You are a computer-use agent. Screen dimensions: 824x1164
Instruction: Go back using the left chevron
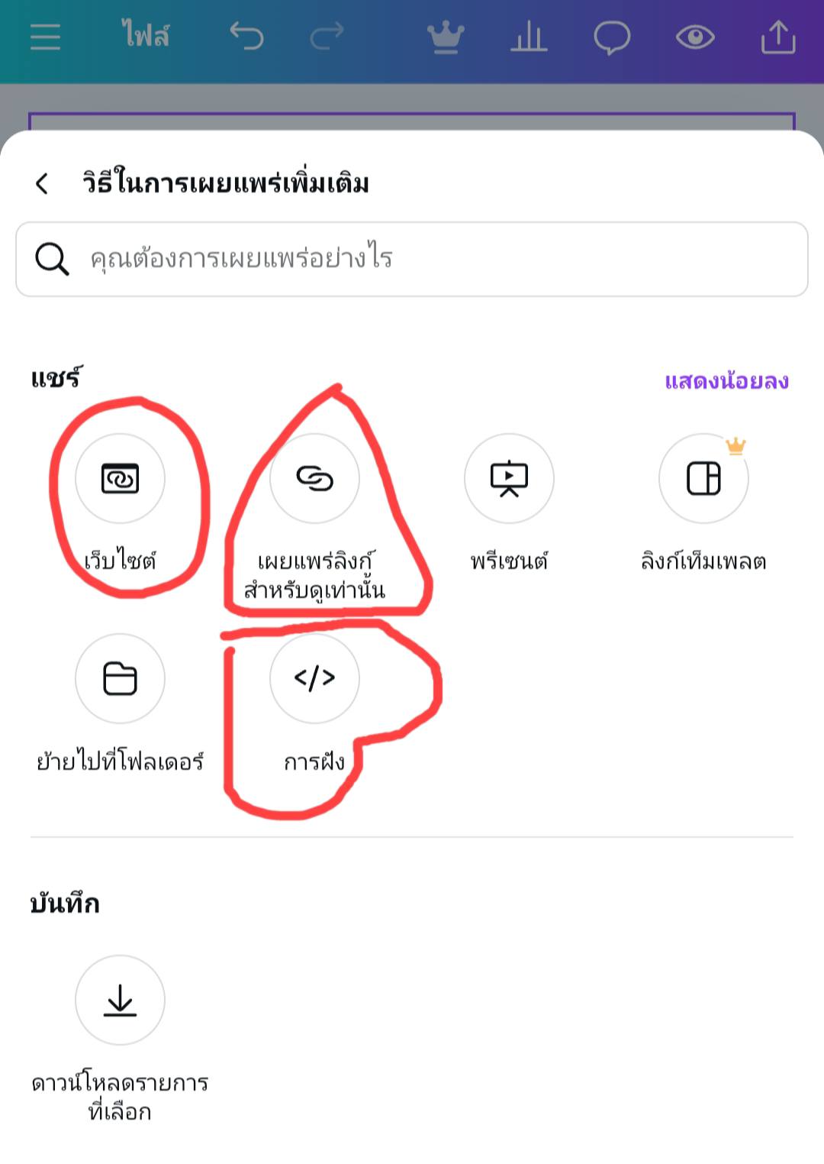click(x=43, y=183)
